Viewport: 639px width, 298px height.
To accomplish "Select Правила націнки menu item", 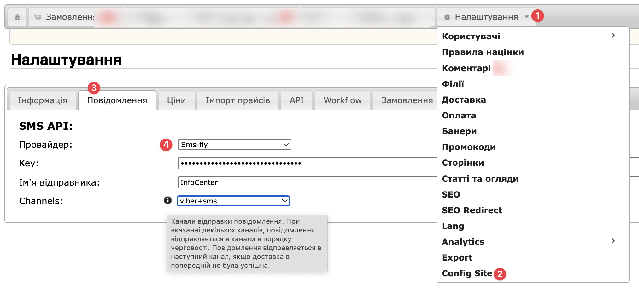I will (x=483, y=52).
